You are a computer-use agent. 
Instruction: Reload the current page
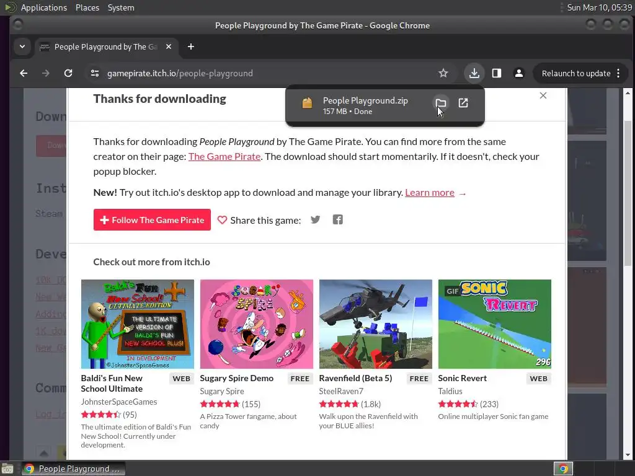point(68,73)
